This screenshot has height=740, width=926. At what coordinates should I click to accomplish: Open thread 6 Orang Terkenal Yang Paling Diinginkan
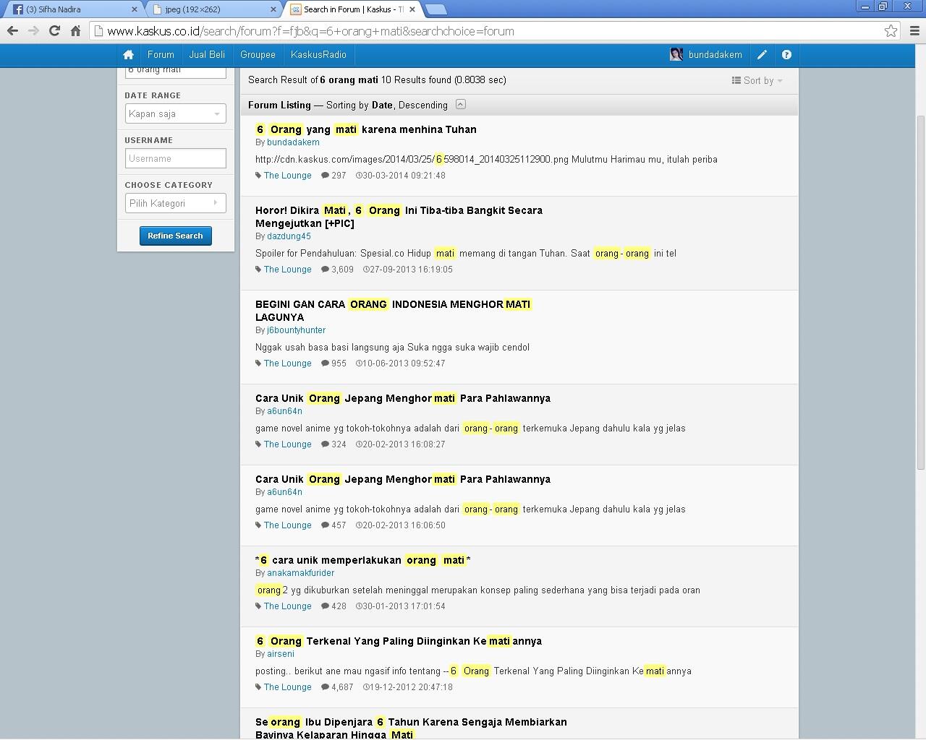pos(399,641)
